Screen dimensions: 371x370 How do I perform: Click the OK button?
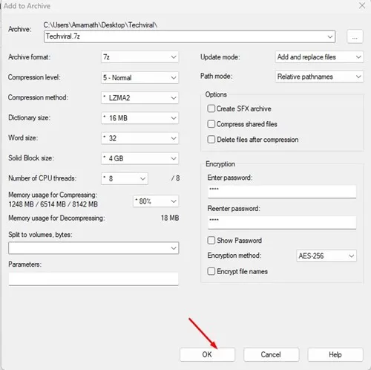point(207,354)
